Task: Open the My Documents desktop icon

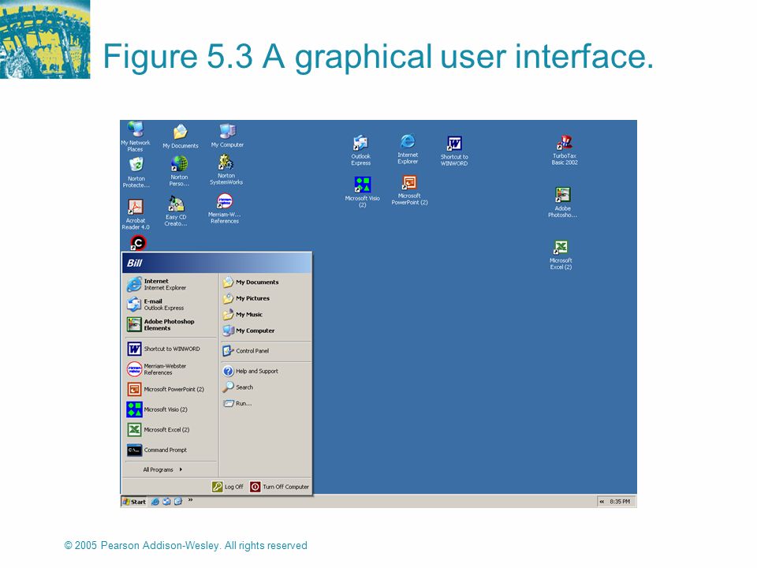Action: tap(180, 136)
